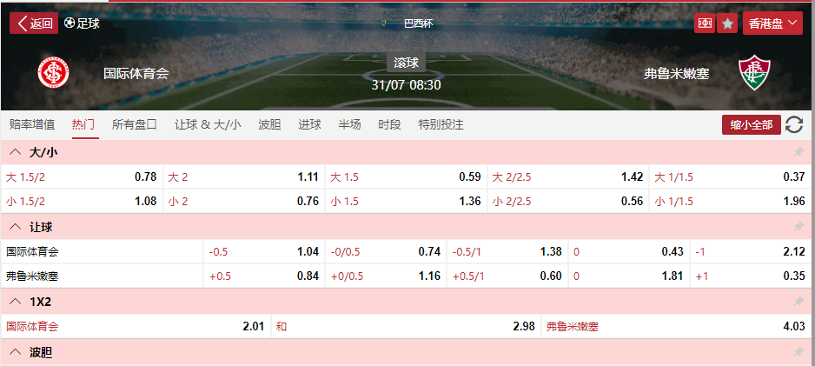
Task: Click the football 足球 icon
Action: [70, 23]
